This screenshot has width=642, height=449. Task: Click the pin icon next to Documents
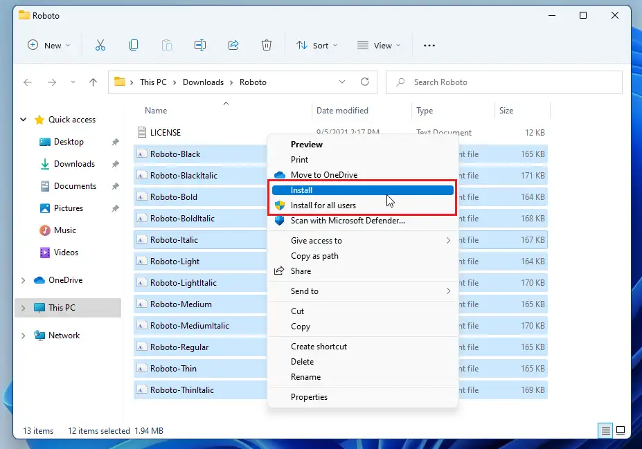(x=116, y=186)
